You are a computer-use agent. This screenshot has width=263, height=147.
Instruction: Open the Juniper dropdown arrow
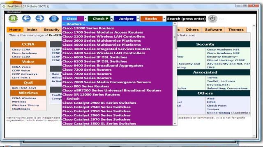138,19
